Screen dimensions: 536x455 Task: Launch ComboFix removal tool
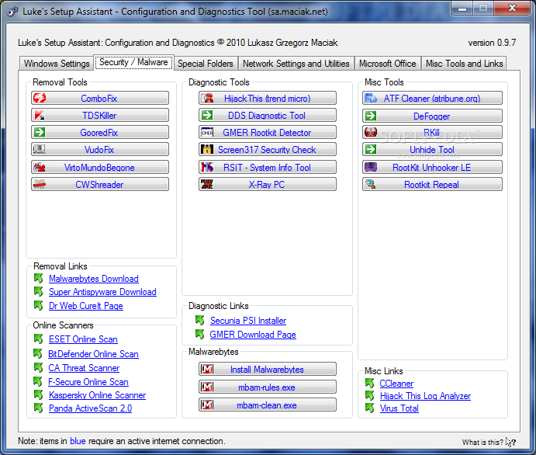pos(100,98)
